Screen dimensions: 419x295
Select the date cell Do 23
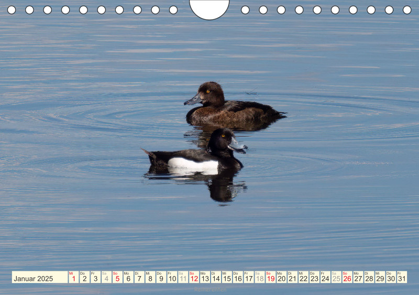tap(315, 277)
